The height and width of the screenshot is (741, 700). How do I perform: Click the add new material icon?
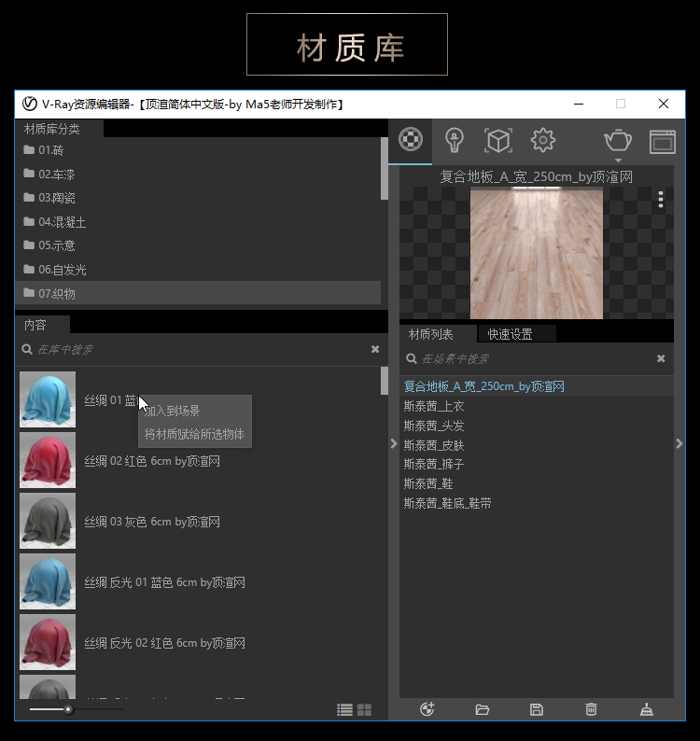pos(427,709)
